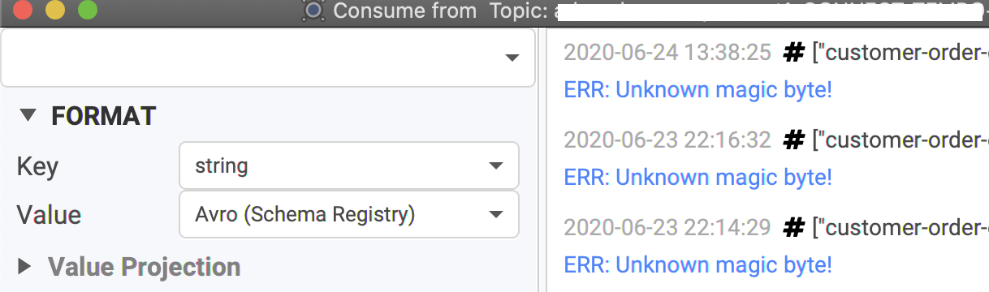Click the # icon on the 13:38:25 message
The width and height of the screenshot is (989, 292).
pyautogui.click(x=793, y=53)
